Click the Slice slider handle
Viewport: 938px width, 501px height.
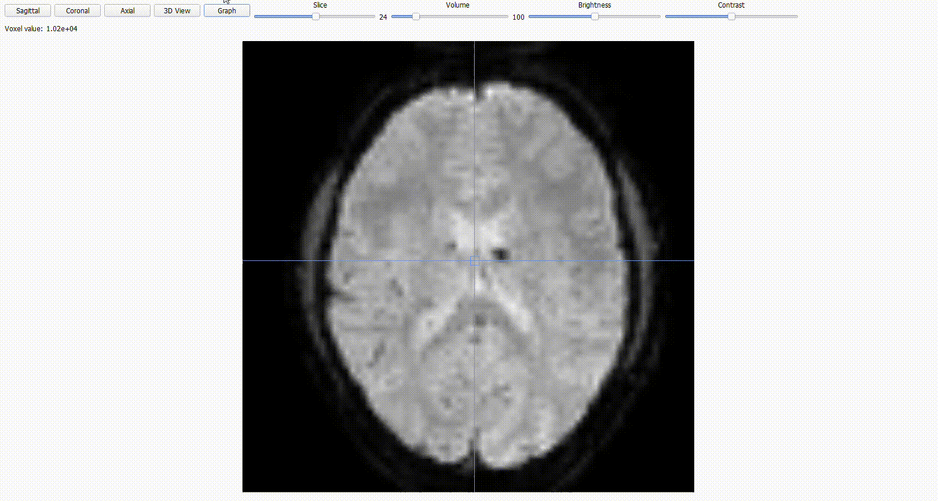pyautogui.click(x=316, y=17)
